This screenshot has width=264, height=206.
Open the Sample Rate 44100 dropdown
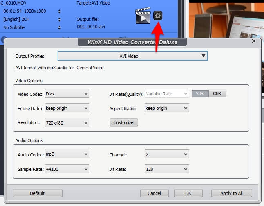(67, 169)
